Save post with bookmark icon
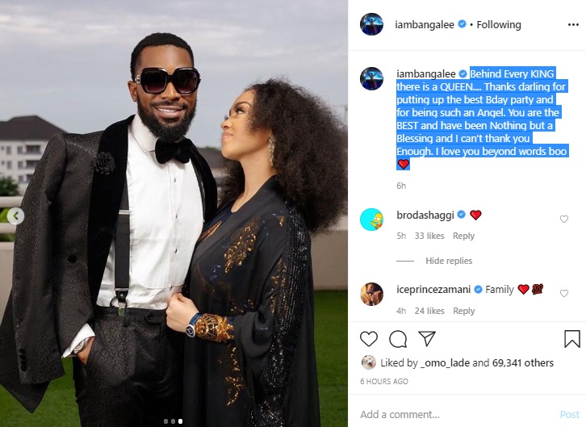The width and height of the screenshot is (586, 427). pos(571,339)
